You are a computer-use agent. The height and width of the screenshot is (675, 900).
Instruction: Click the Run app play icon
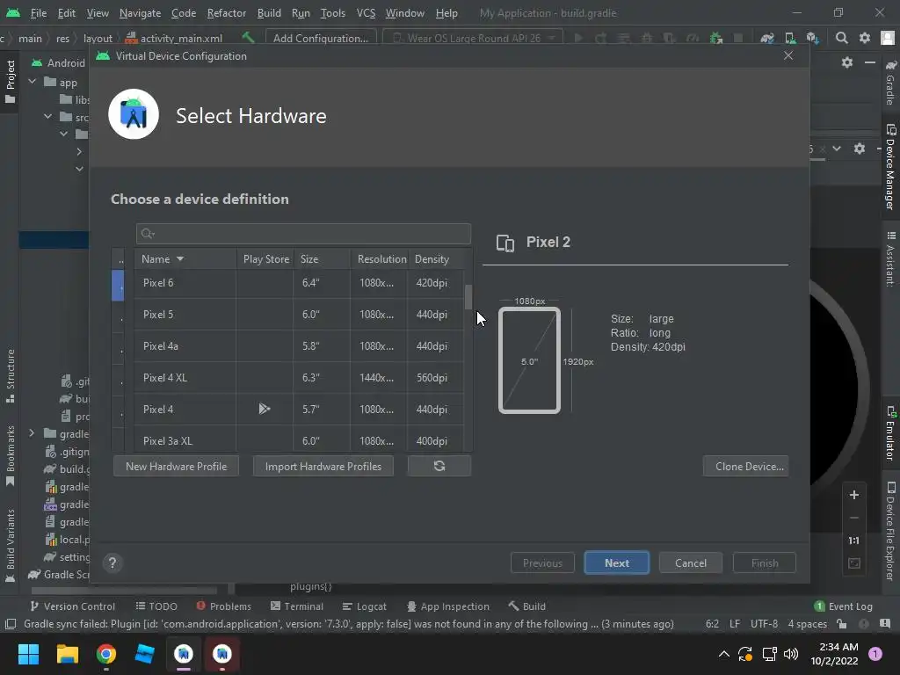[x=578, y=38]
